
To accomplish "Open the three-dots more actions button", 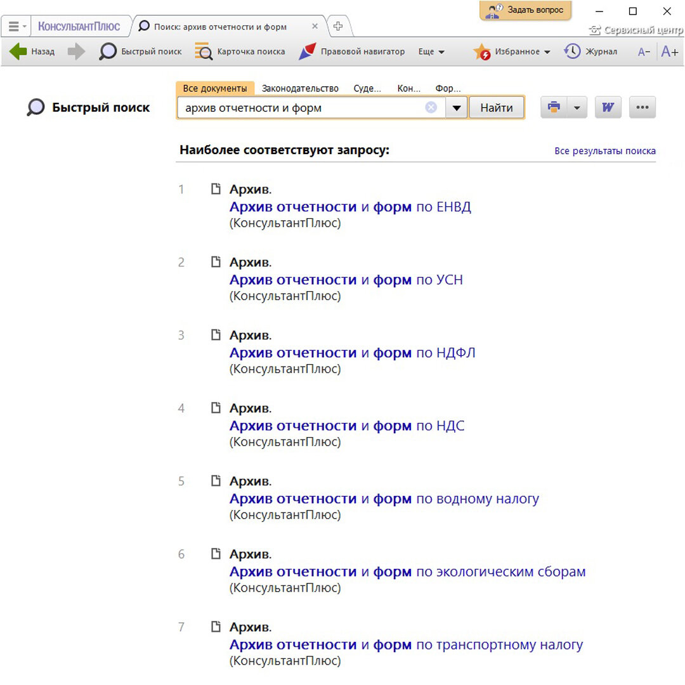I will click(642, 107).
